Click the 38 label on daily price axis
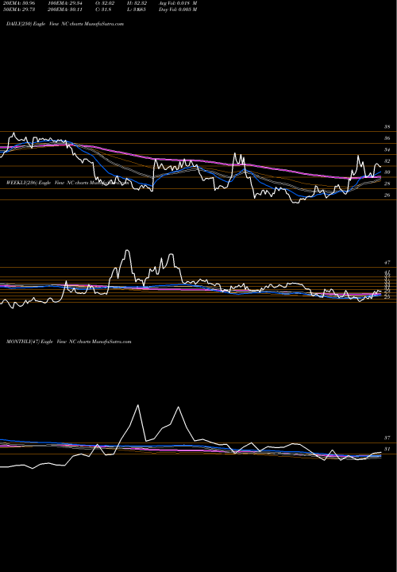The width and height of the screenshot is (397, 572). [x=387, y=127]
